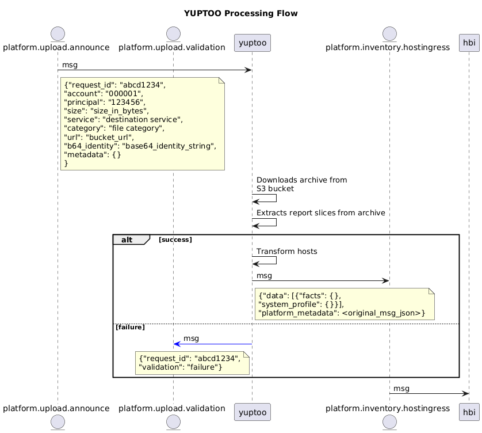
Task: Click the "validation": "failure" line
Action: [181, 367]
